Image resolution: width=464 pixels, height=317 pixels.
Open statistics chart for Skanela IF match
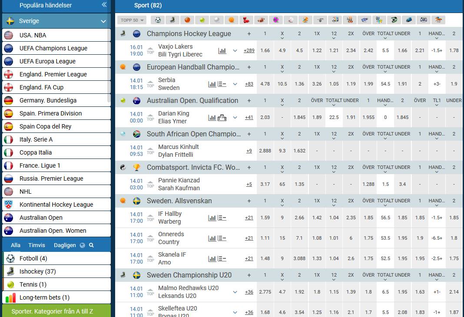coord(212,259)
